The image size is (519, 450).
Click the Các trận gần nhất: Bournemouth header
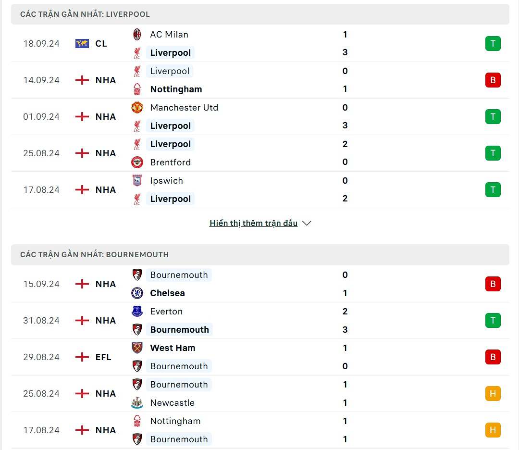click(x=94, y=255)
